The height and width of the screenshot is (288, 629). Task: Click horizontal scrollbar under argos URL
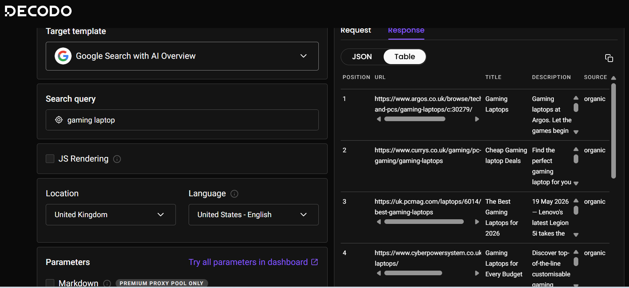click(x=415, y=119)
